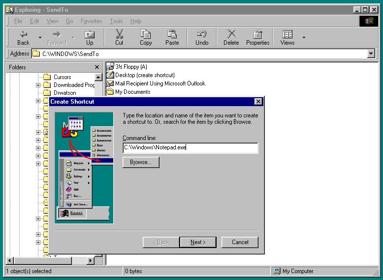Open the Help menu

tap(136, 21)
